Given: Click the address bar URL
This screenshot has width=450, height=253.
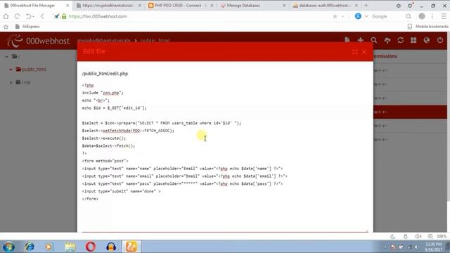Looking at the screenshot, I should tap(98, 16).
